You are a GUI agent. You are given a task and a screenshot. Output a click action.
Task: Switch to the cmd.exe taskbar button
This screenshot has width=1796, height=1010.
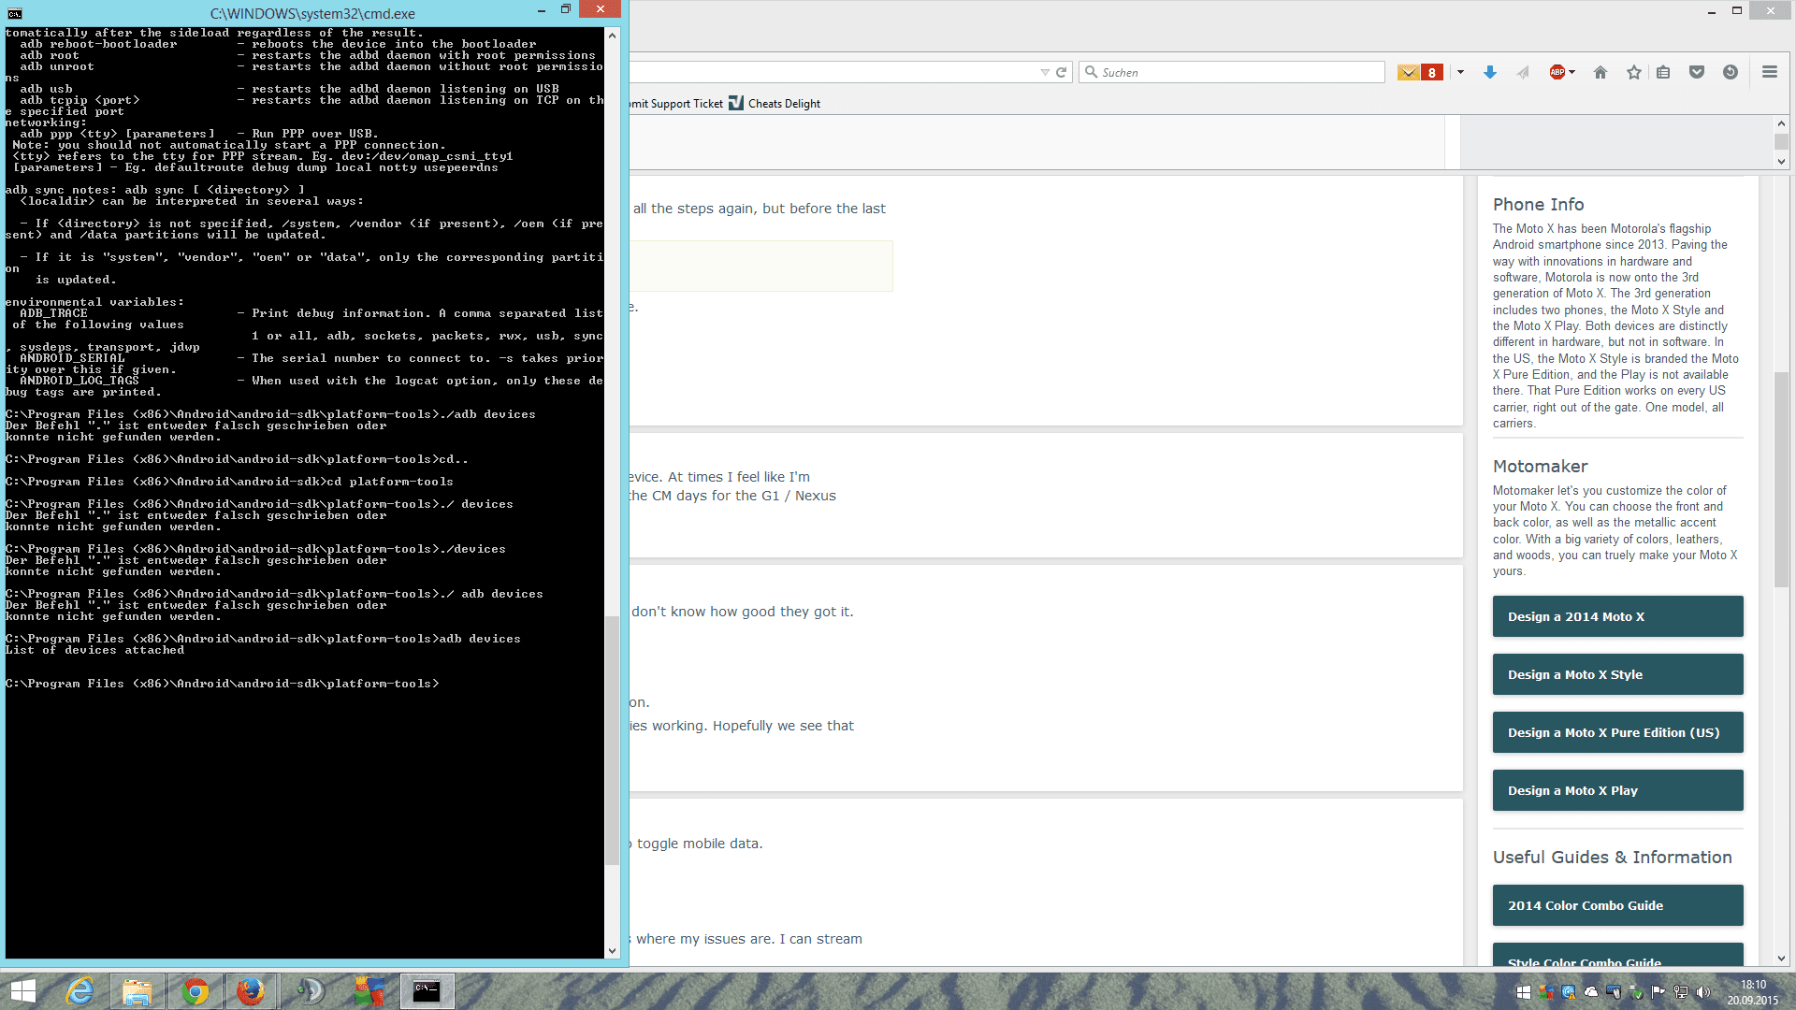[427, 991]
